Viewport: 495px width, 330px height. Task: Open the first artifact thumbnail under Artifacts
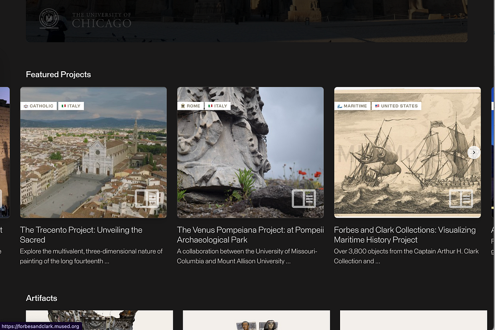pos(99,320)
